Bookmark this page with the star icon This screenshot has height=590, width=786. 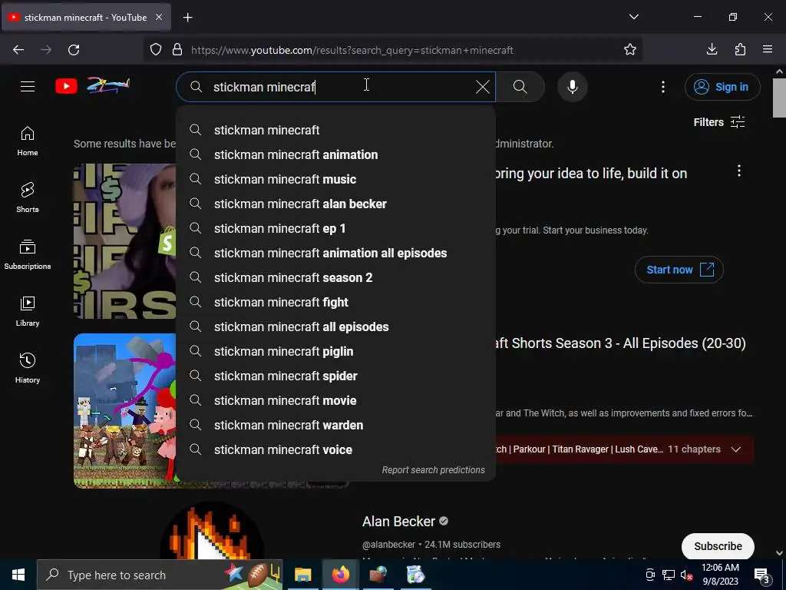click(x=629, y=50)
